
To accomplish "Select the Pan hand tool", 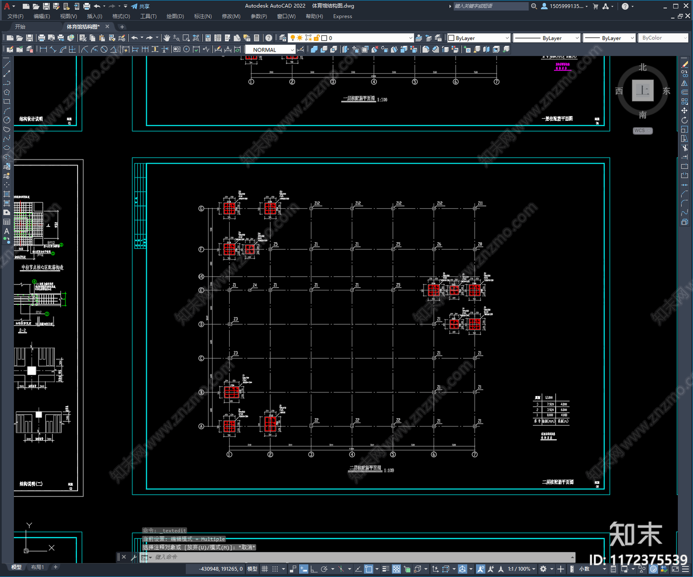I will tap(167, 38).
